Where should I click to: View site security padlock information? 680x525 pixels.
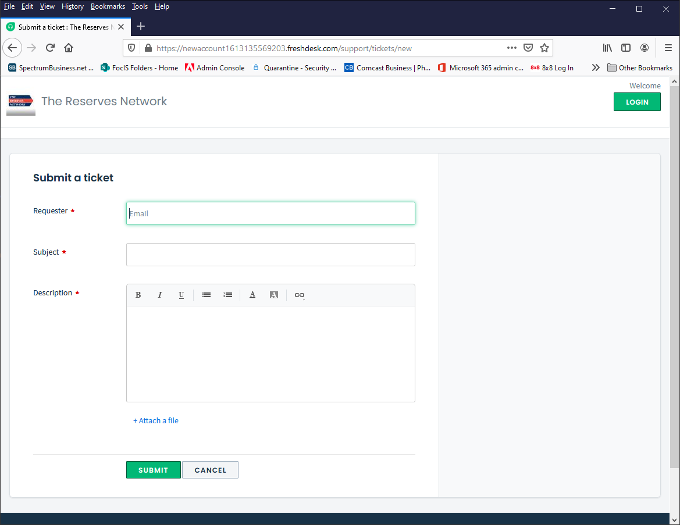(x=148, y=48)
